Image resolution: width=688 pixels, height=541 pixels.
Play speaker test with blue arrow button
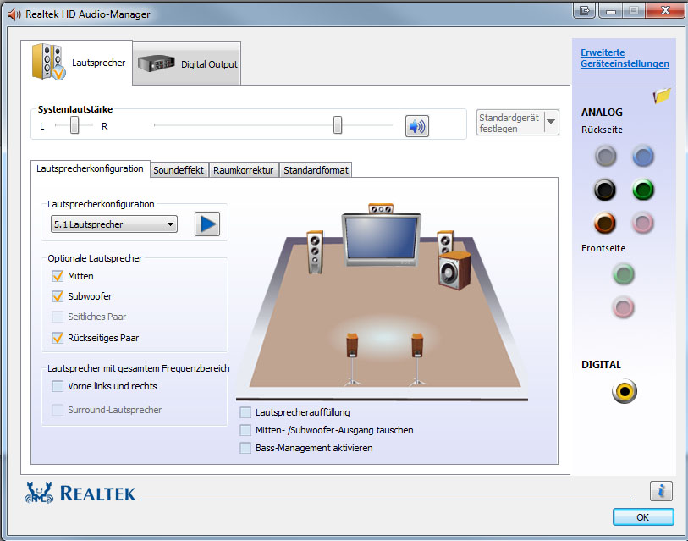point(207,224)
